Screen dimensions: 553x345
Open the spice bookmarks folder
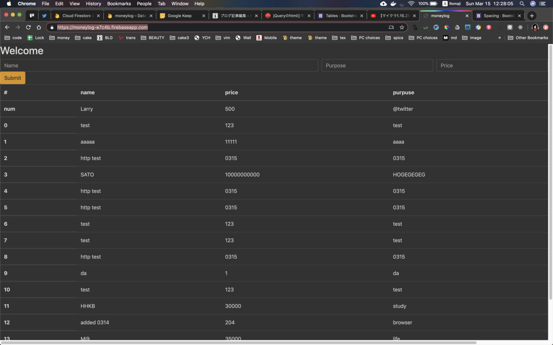[x=394, y=38]
